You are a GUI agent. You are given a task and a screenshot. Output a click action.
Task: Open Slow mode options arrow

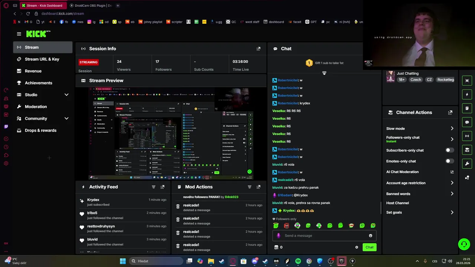click(452, 129)
